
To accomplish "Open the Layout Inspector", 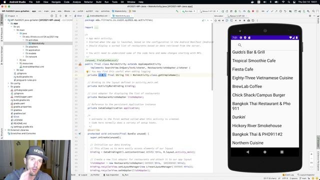I will 306,175.
